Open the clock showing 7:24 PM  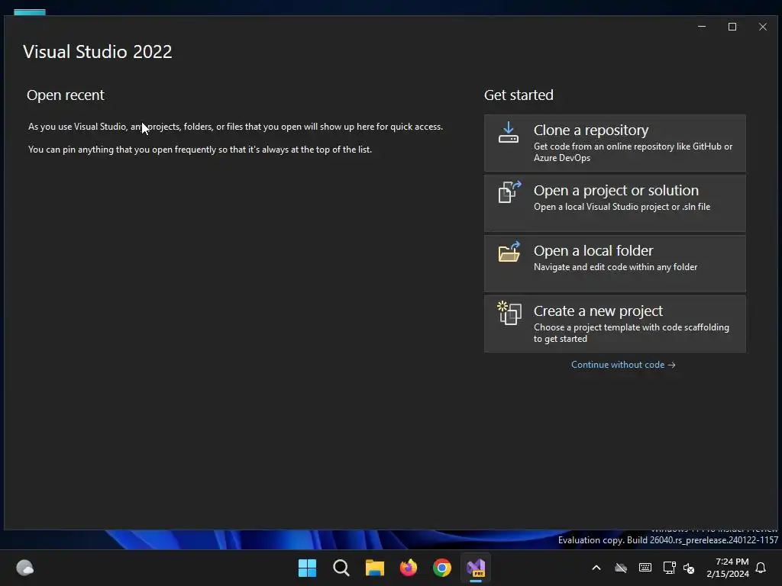(728, 568)
